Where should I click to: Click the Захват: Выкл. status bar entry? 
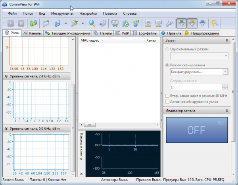pos(13,180)
